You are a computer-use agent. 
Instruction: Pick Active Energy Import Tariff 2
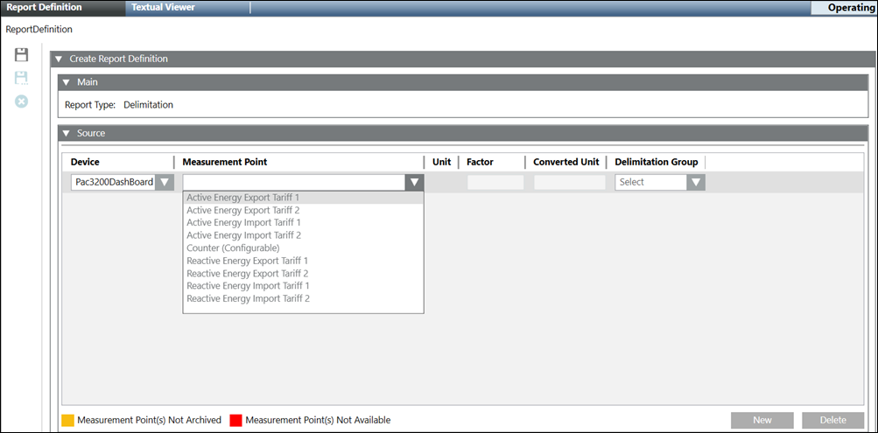[x=242, y=235]
